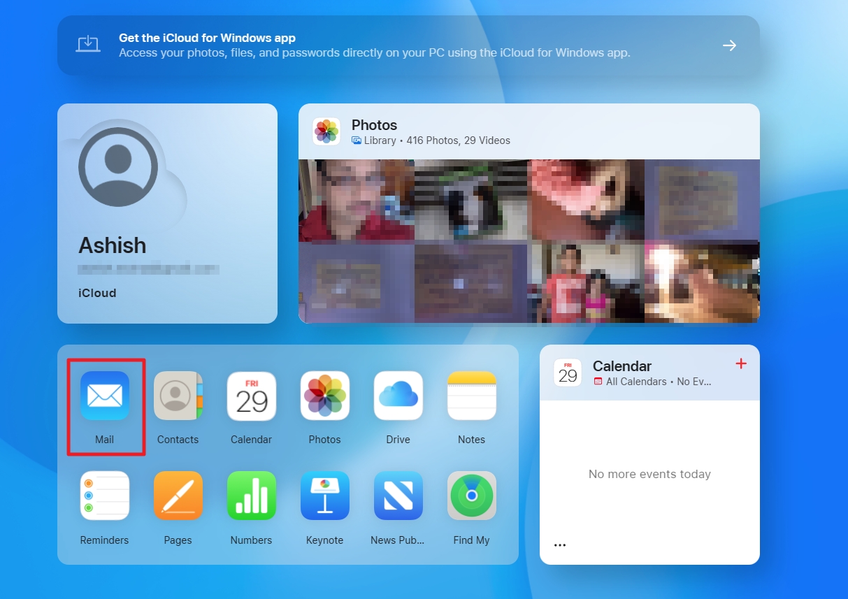The image size is (848, 599).
Task: Open the Contacts app icon
Action: [178, 396]
